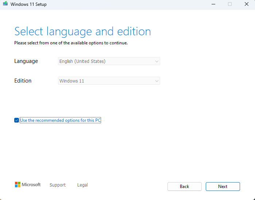The image size is (255, 200).
Task: Click the Windows 11 Setup title bar icon
Action: (x=5, y=4)
